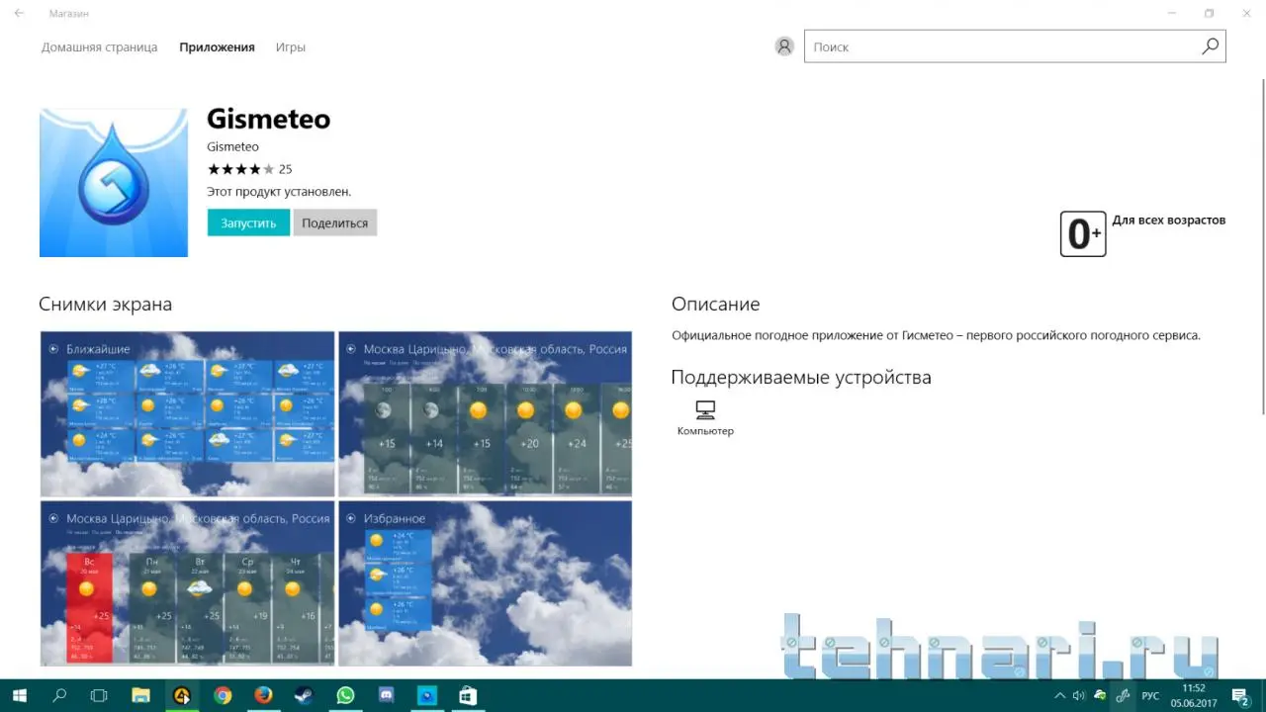The height and width of the screenshot is (712, 1266).
Task: Open the Избранное screenshot thumbnail
Action: pyautogui.click(x=485, y=582)
